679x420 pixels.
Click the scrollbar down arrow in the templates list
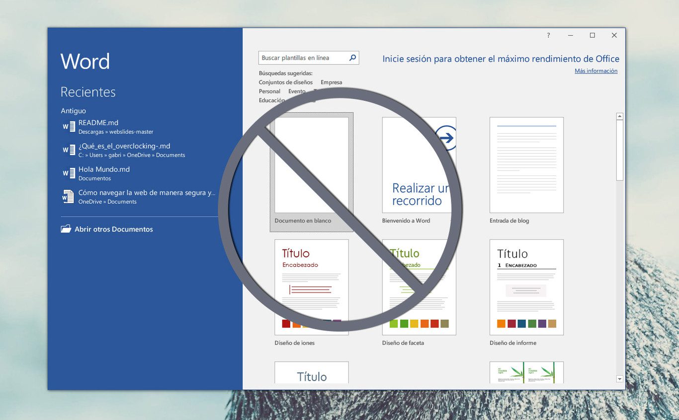click(x=619, y=379)
